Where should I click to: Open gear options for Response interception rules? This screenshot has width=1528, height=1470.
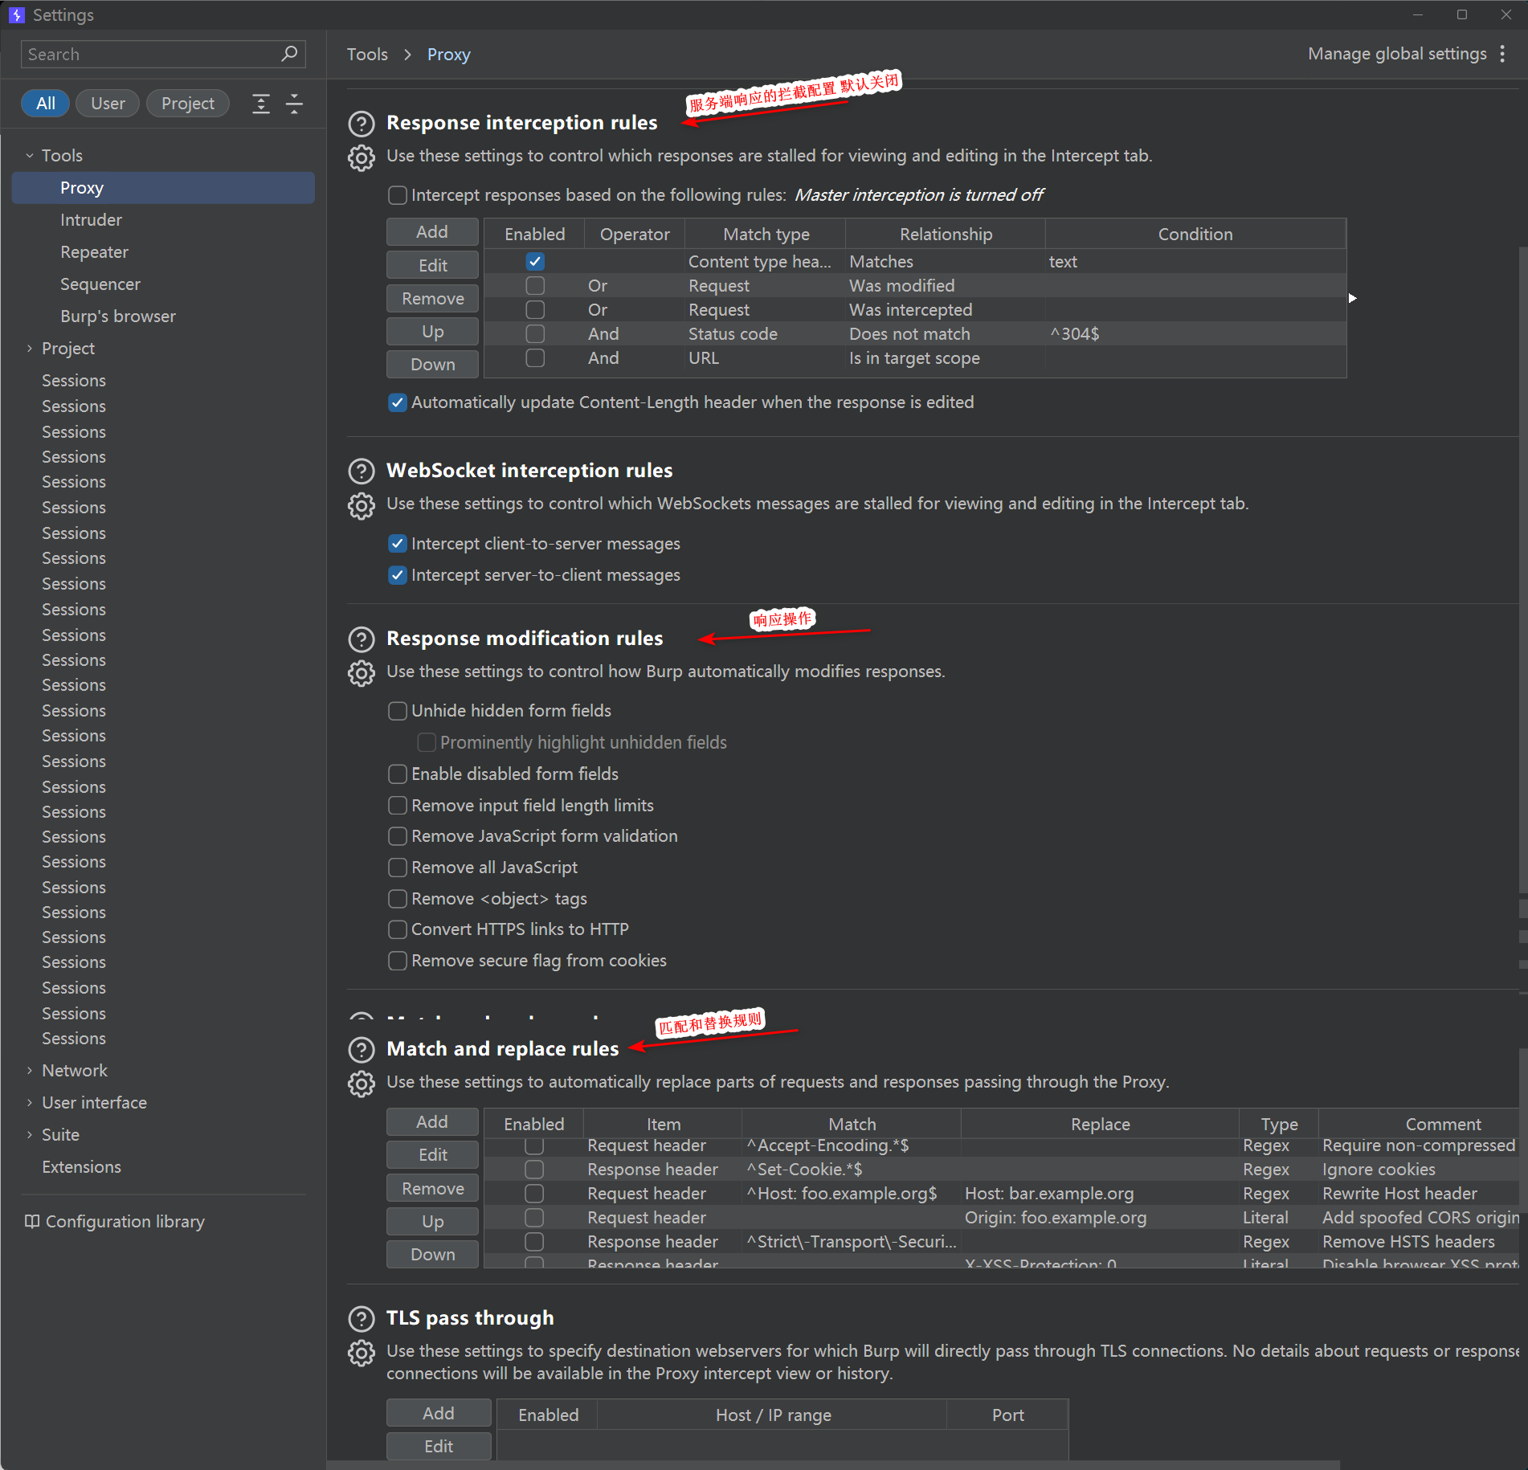pos(362,158)
